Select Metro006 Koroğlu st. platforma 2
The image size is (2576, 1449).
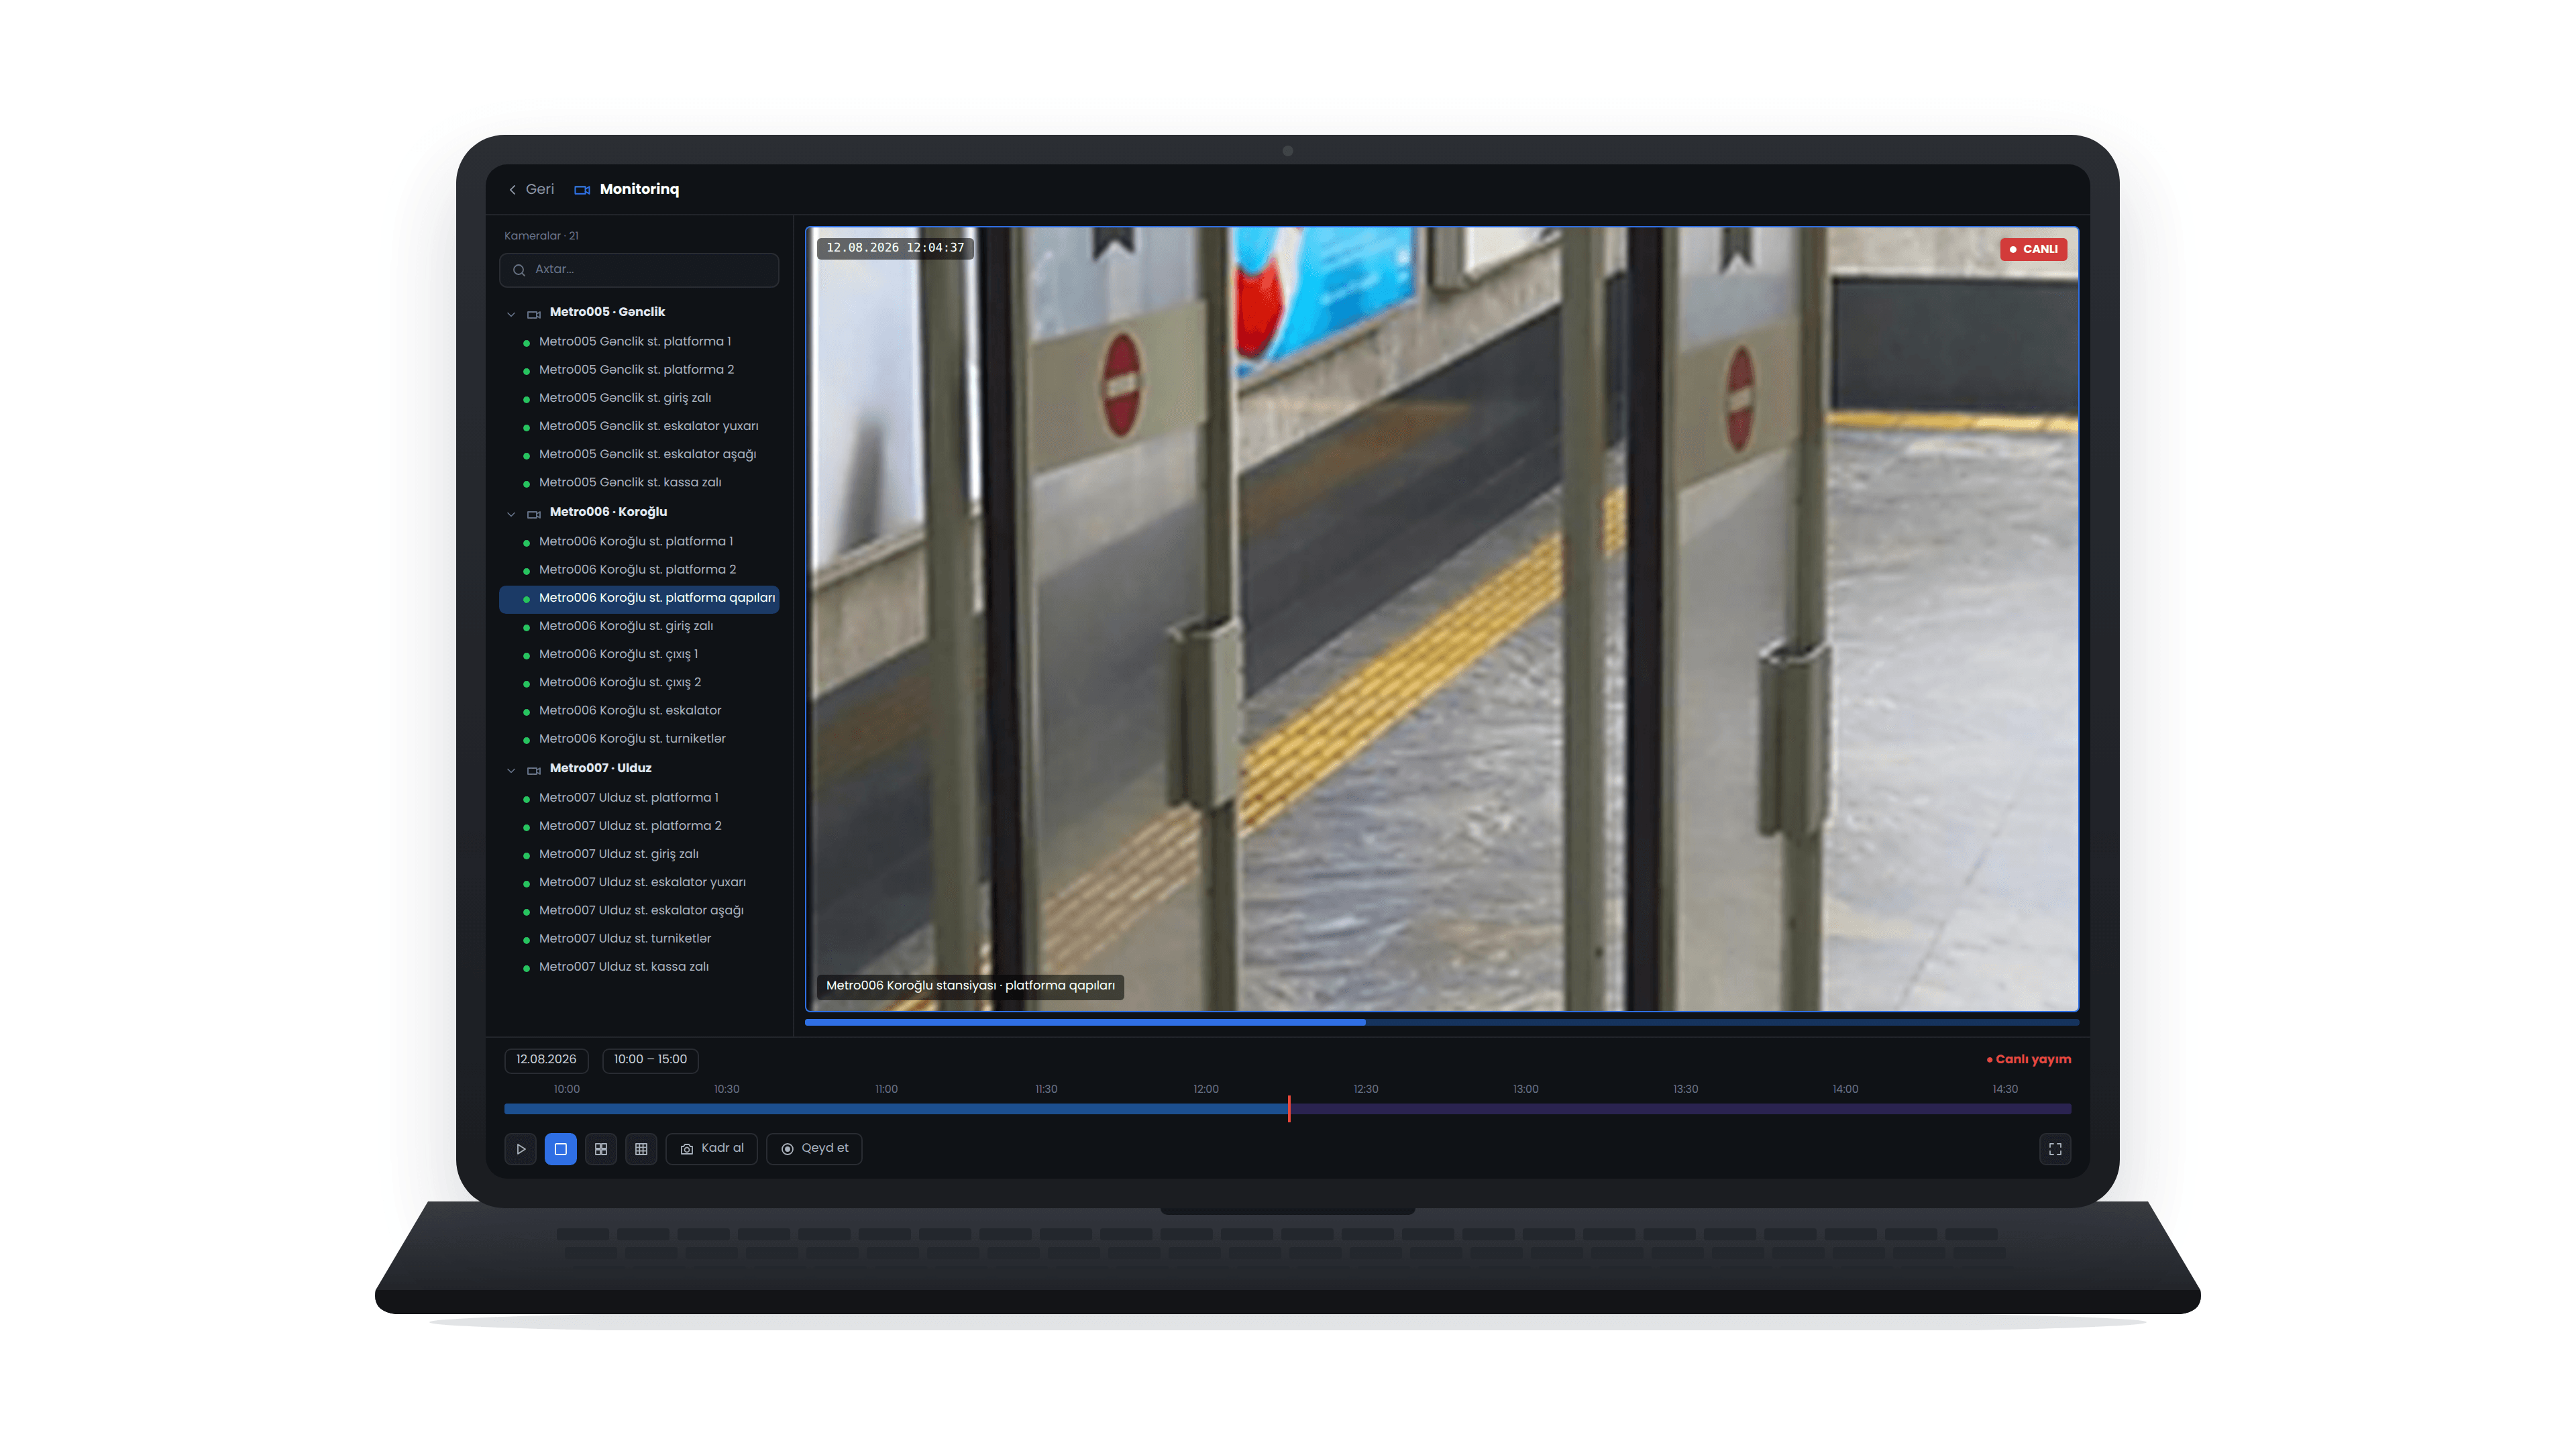coord(639,570)
